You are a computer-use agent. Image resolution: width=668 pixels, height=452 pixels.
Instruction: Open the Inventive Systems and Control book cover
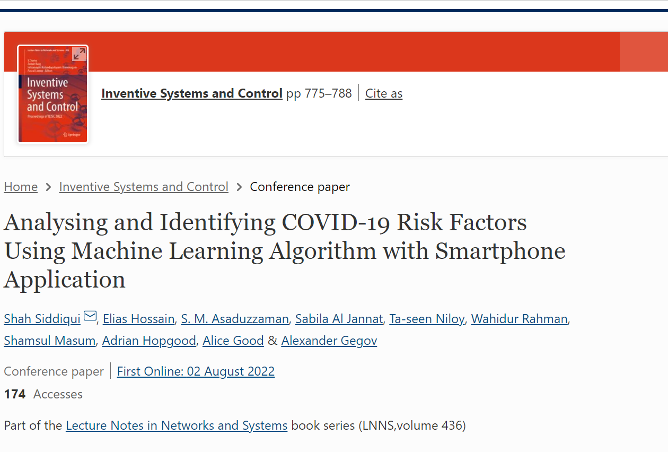(53, 94)
